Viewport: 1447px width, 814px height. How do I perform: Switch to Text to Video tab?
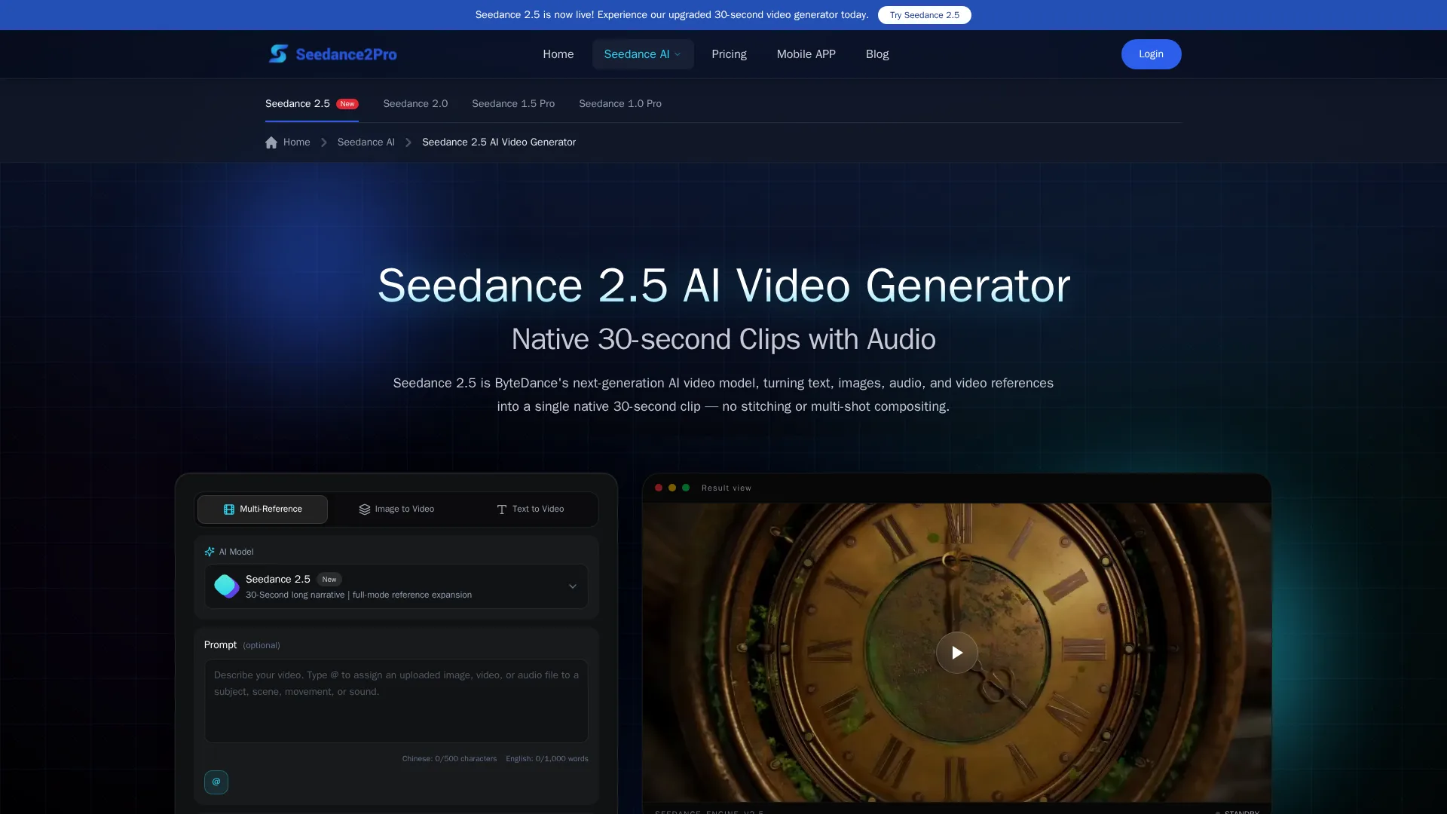tap(531, 510)
